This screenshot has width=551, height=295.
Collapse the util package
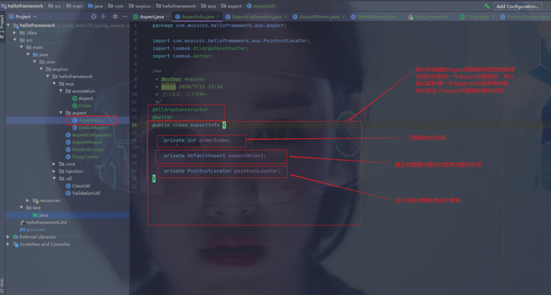point(54,178)
